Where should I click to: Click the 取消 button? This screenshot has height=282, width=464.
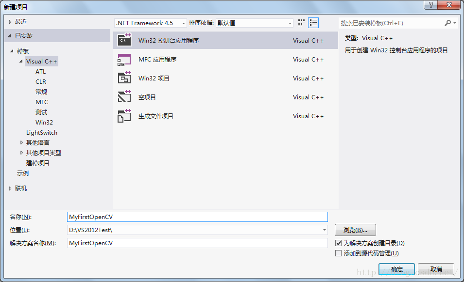(436, 269)
